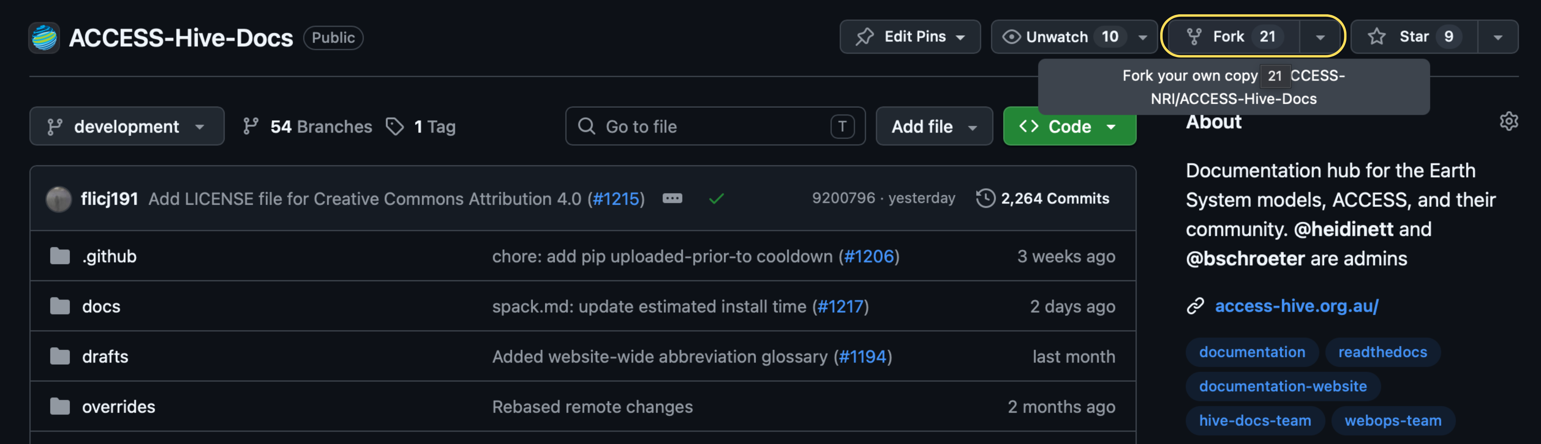This screenshot has height=444, width=1541.
Task: Expand the green Code button menu
Action: [1069, 126]
